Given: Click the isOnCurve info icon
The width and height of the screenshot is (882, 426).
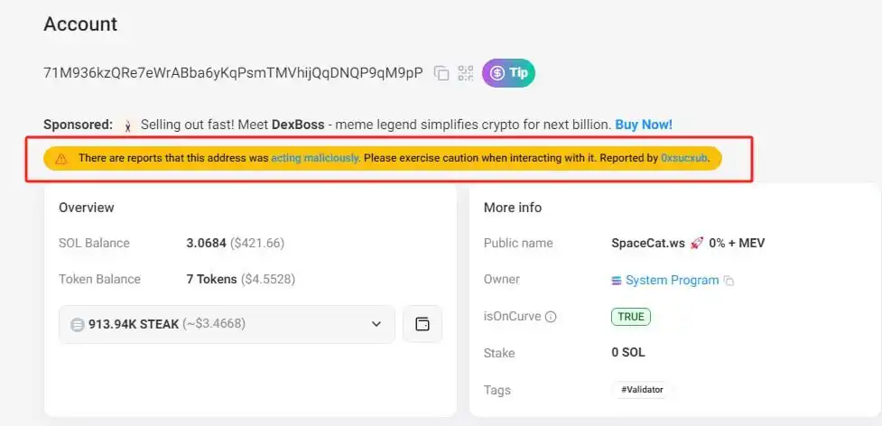Looking at the screenshot, I should coord(551,317).
